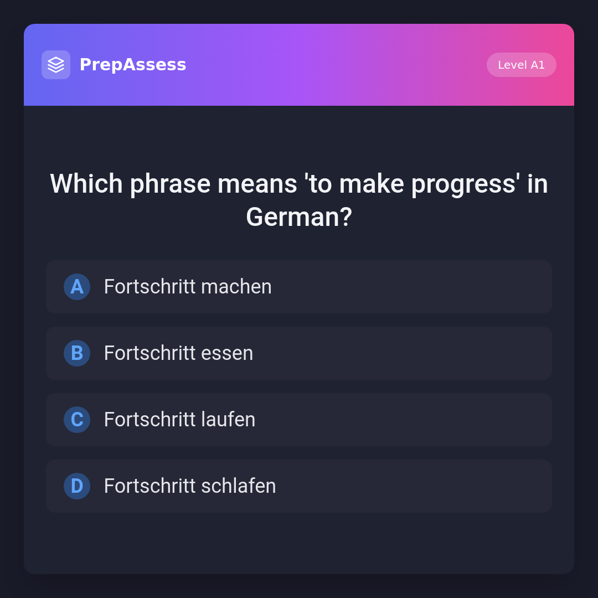Click empty space in option A's row
Screen dimensions: 598x598
(x=415, y=287)
